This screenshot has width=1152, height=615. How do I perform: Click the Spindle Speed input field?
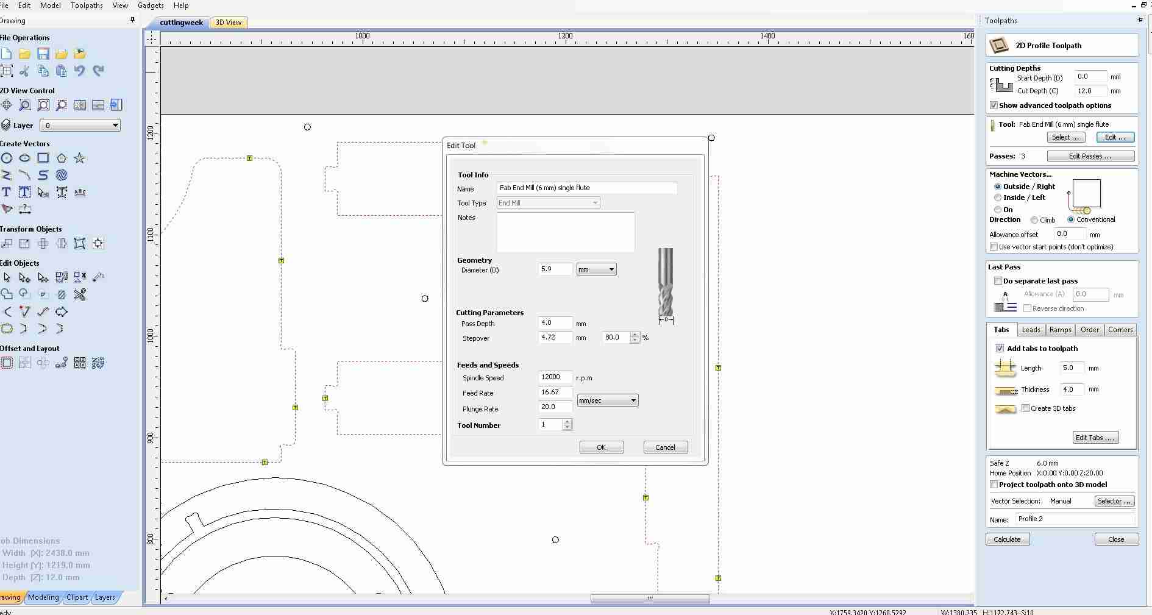tap(555, 377)
